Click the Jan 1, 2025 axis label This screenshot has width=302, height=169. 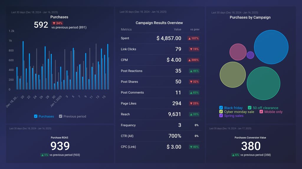(x=56, y=101)
